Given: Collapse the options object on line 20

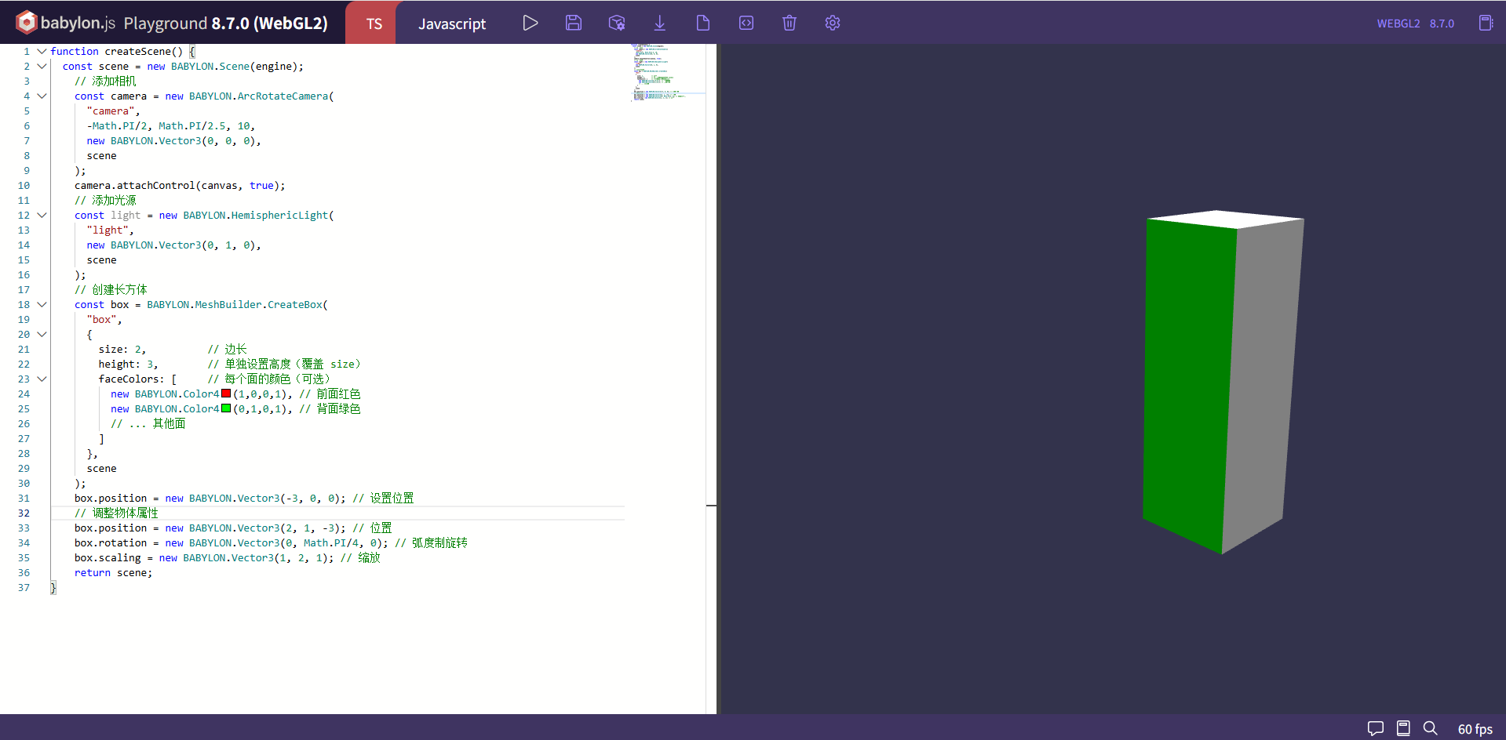Looking at the screenshot, I should pyautogui.click(x=42, y=334).
